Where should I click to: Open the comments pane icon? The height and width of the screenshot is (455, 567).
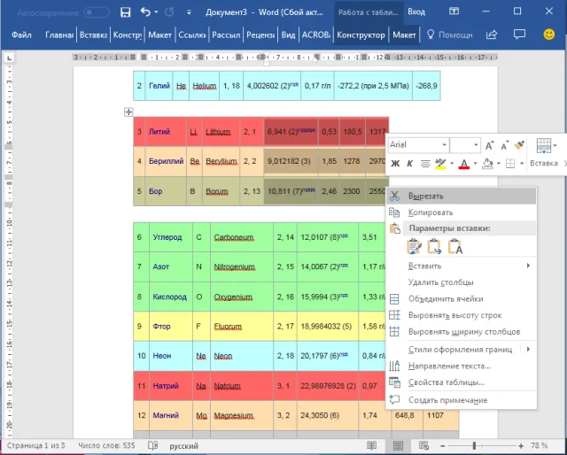(519, 35)
